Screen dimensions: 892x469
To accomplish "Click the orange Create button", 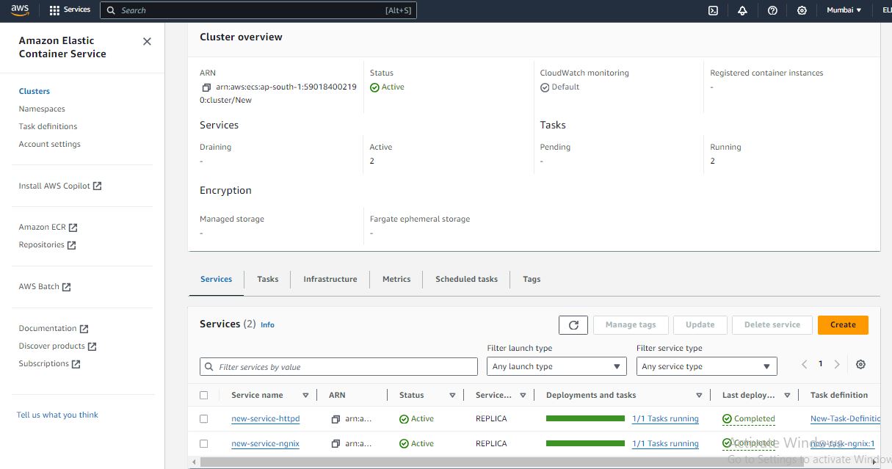I will click(x=842, y=324).
